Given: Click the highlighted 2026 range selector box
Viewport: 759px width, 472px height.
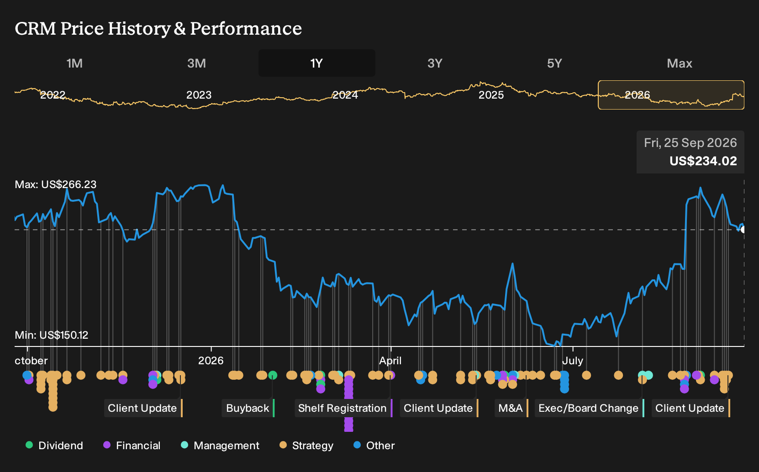Looking at the screenshot, I should pos(671,95).
